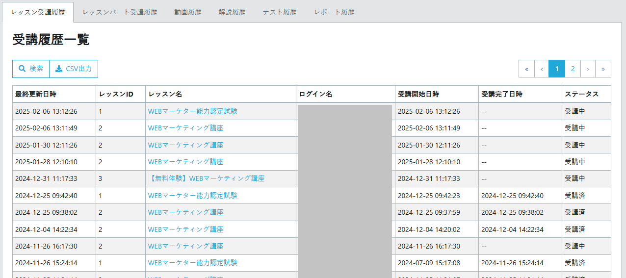Click 受講済 status in 2024-12-04 row

pyautogui.click(x=575, y=229)
